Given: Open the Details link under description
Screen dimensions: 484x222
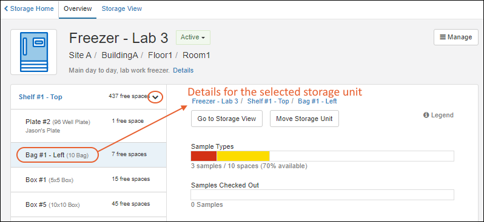Looking at the screenshot, I should coord(183,71).
